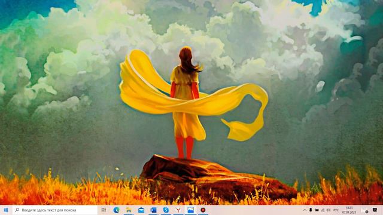
Task: Expand hidden system tray icons
Action: pyautogui.click(x=305, y=210)
